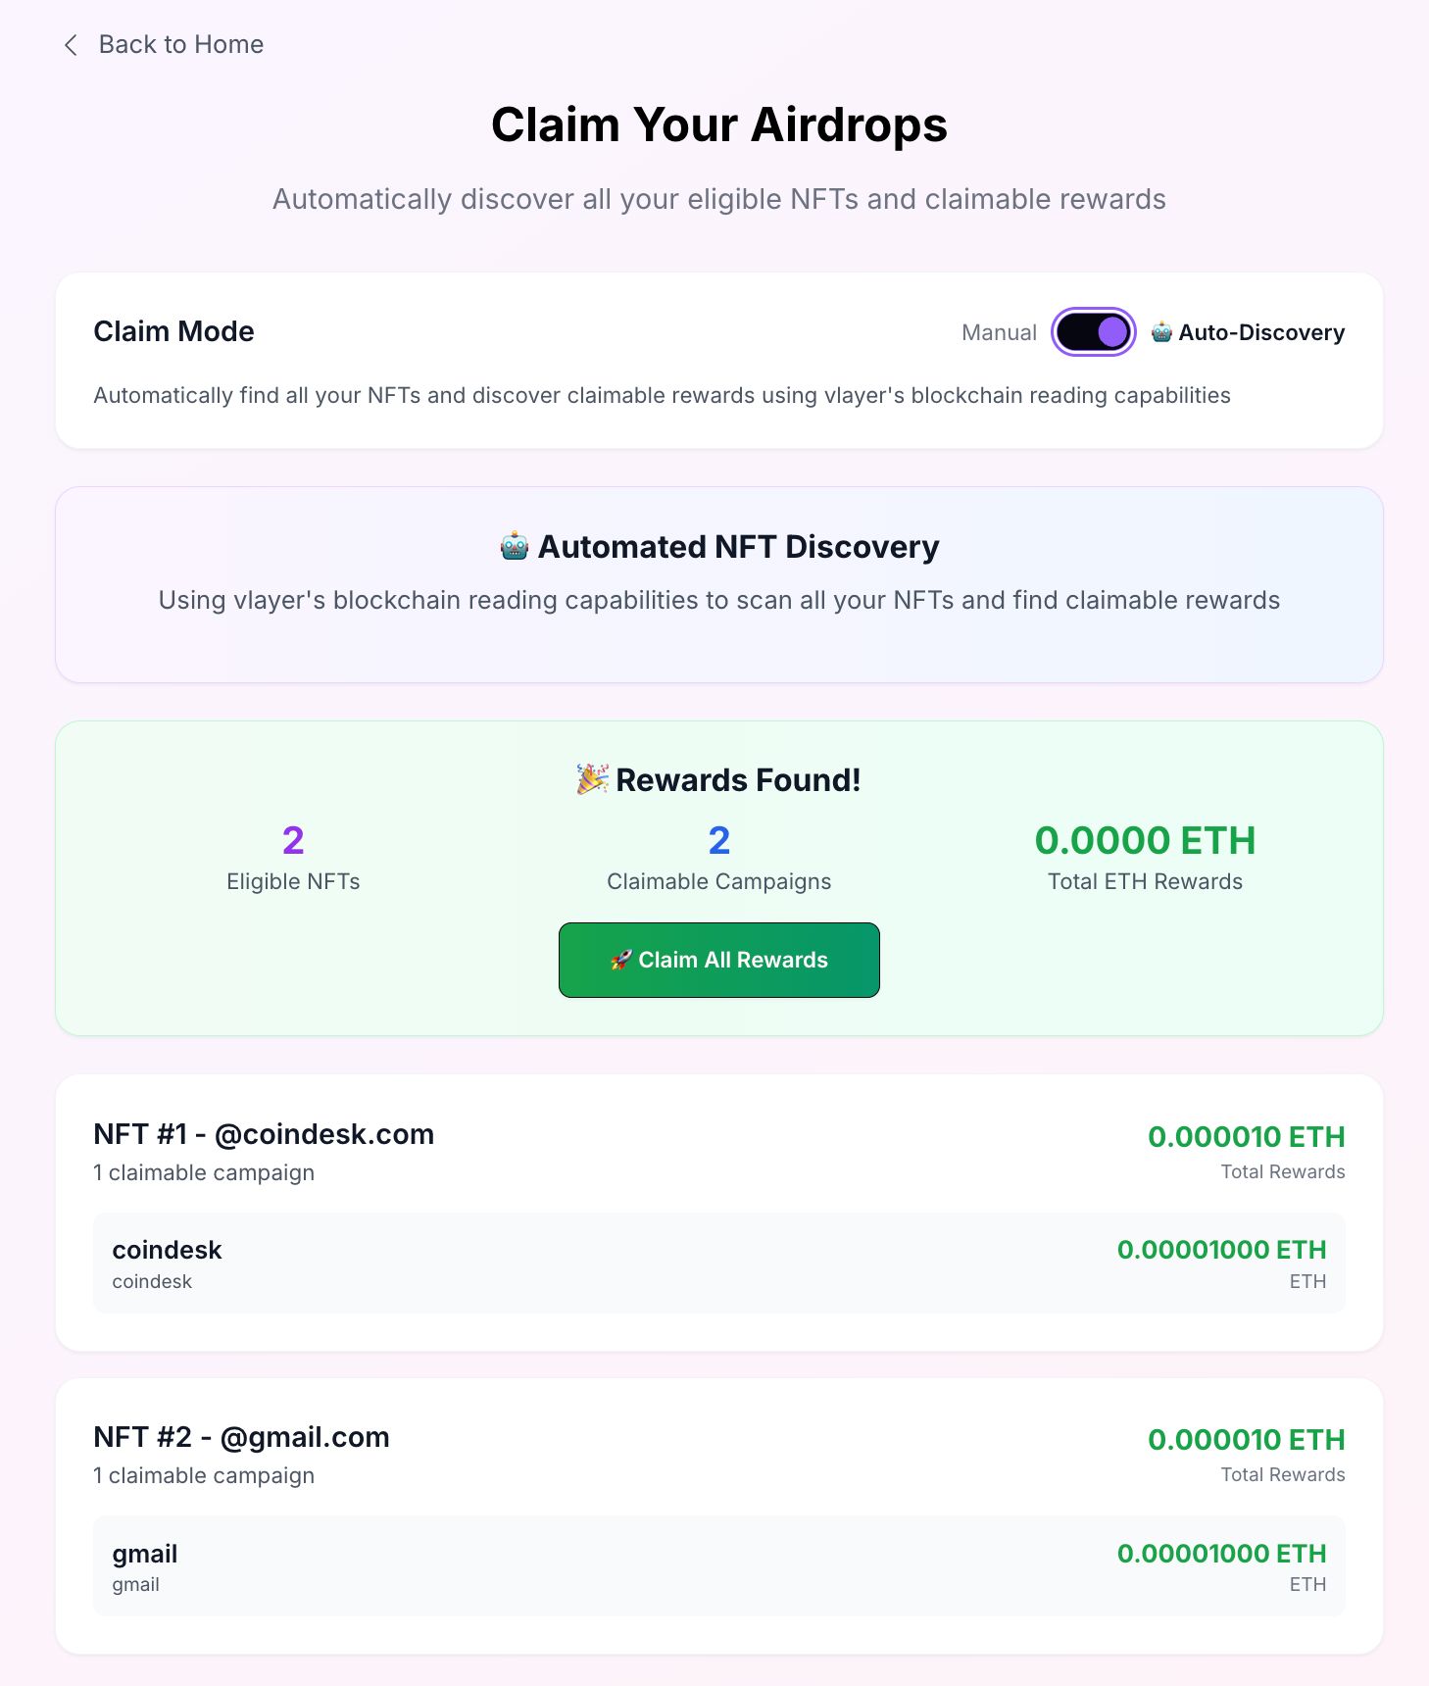
Task: Click gmail campaign amount 0.00001000 ETH
Action: coord(1221,1553)
